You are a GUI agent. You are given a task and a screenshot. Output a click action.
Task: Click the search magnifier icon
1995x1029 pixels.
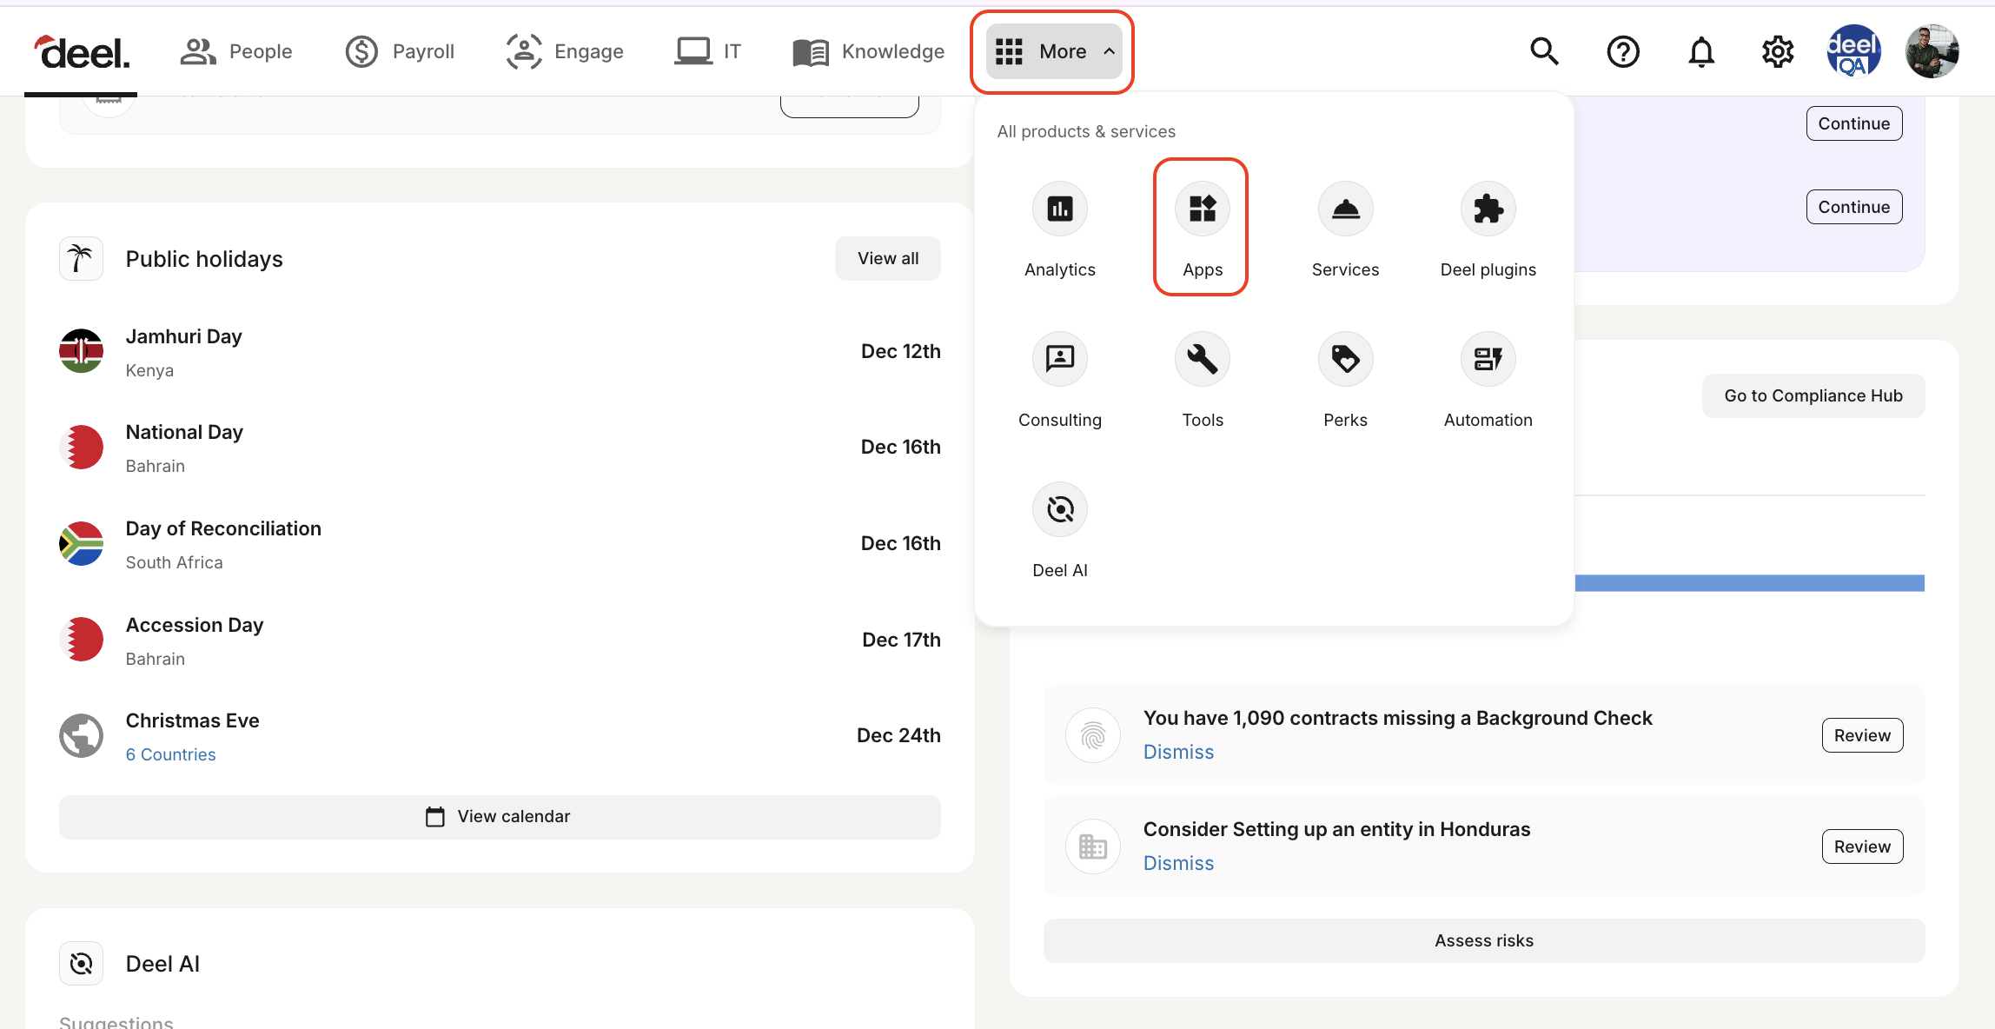(1544, 51)
